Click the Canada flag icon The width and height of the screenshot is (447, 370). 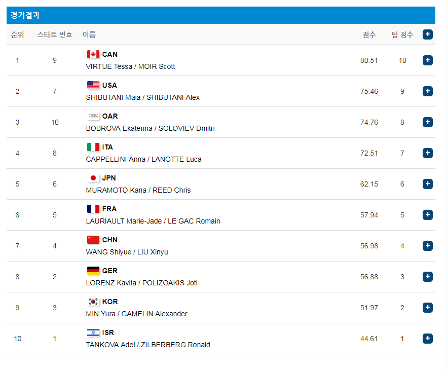pyautogui.click(x=93, y=54)
